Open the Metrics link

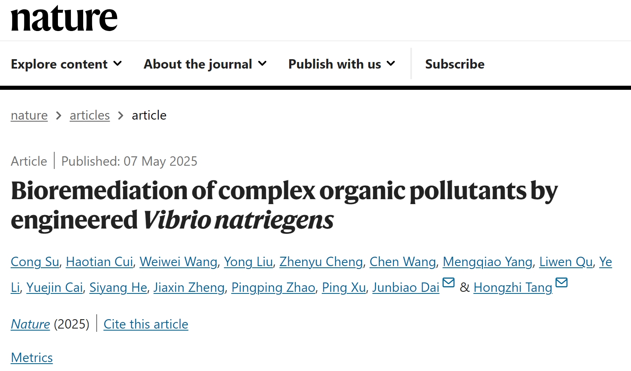click(x=32, y=358)
